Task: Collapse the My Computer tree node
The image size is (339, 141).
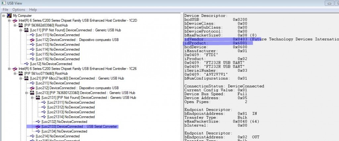Action: (x=3, y=16)
